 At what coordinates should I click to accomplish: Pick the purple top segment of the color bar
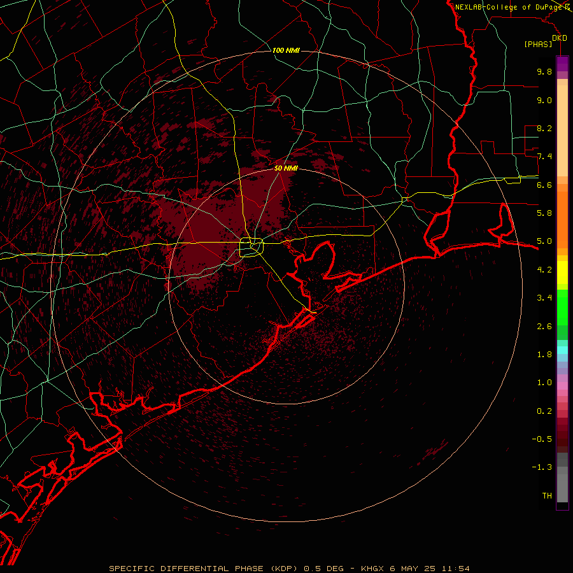pyautogui.click(x=562, y=64)
